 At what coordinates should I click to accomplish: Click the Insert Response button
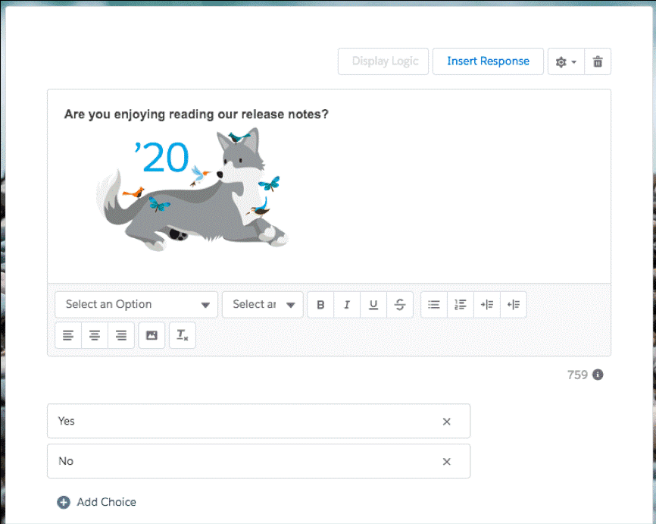488,61
